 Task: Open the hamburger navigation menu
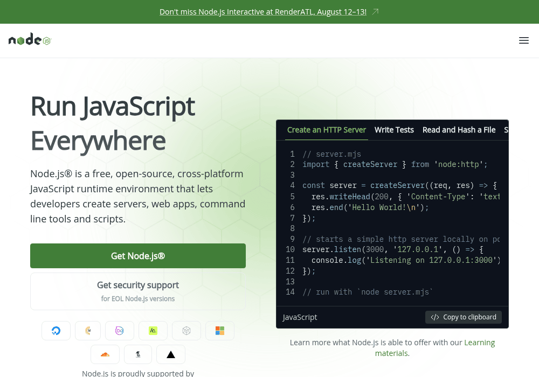click(523, 40)
